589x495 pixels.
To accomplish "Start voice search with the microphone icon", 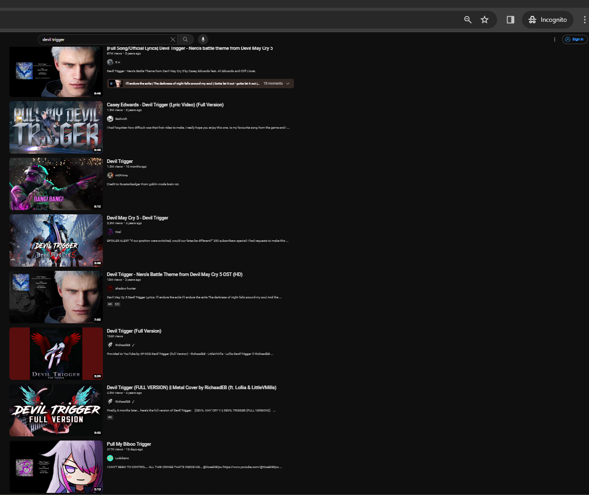I will click(203, 39).
